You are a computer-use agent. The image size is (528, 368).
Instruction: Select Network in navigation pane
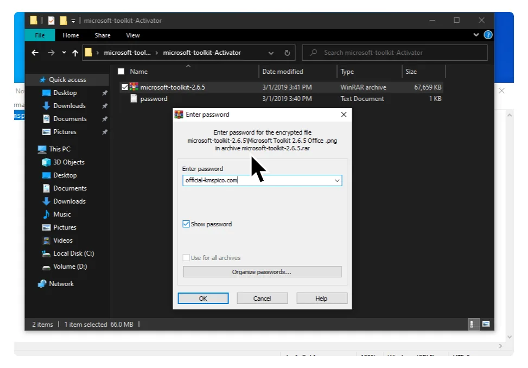pyautogui.click(x=61, y=284)
